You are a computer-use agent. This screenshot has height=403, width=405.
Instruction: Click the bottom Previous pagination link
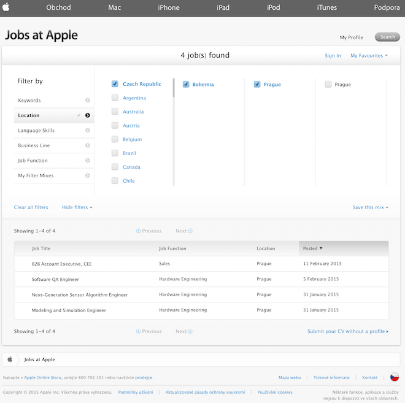pyautogui.click(x=148, y=331)
